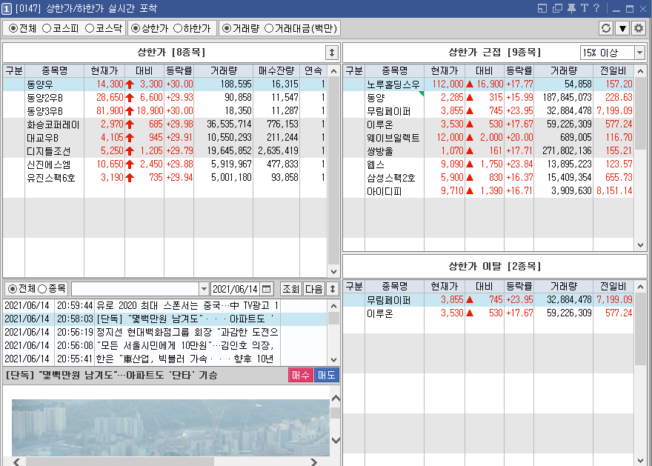Sort by 거래량 column in 상한가 이탈 table
This screenshot has width=652, height=466.
563,287
